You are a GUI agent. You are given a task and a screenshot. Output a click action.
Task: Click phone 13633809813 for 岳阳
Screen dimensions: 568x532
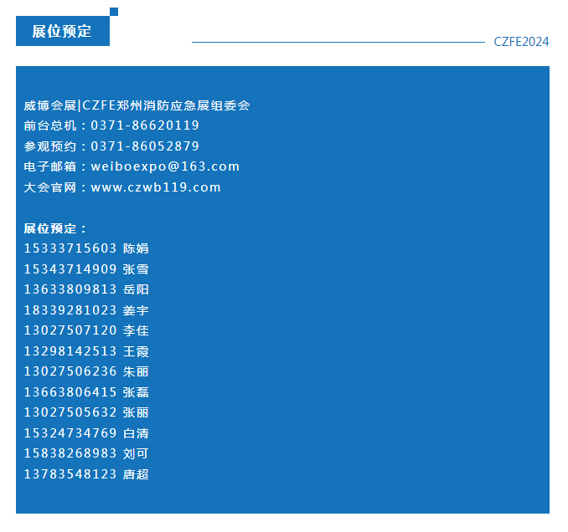tap(70, 289)
